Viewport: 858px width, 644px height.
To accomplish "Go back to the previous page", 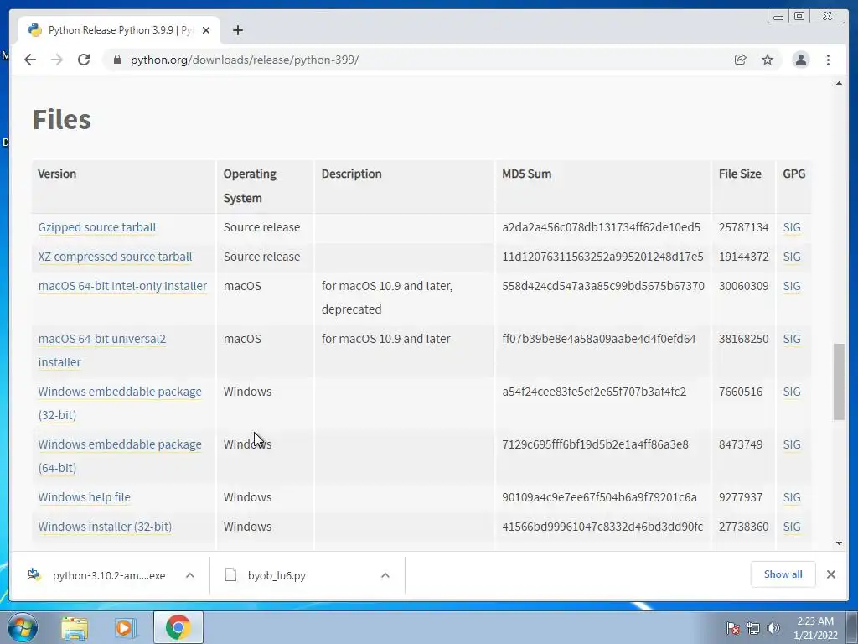I will [30, 60].
